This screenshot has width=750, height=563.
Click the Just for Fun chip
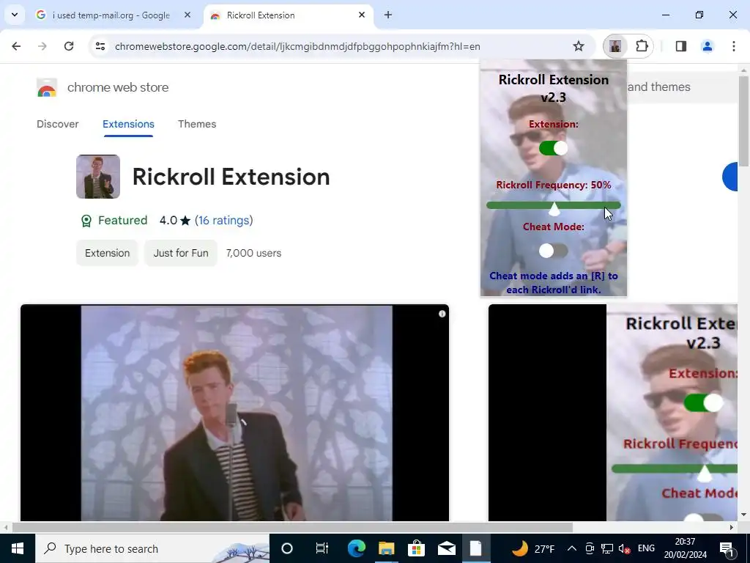tap(181, 253)
